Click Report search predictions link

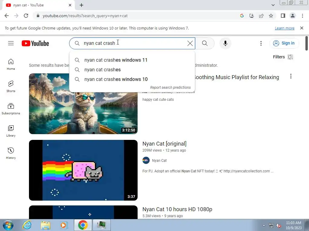click(170, 88)
